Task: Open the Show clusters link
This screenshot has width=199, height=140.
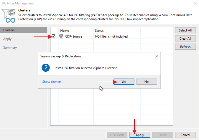Action: 52,82
